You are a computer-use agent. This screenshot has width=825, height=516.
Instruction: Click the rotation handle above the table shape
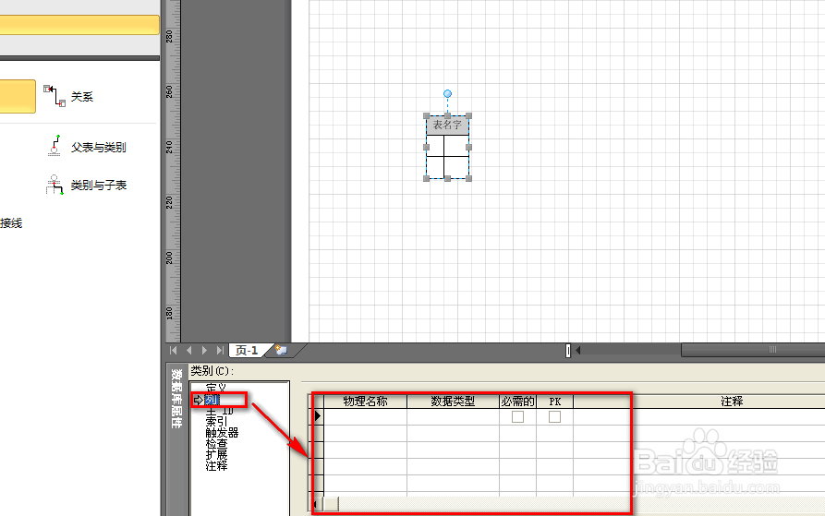pyautogui.click(x=447, y=93)
